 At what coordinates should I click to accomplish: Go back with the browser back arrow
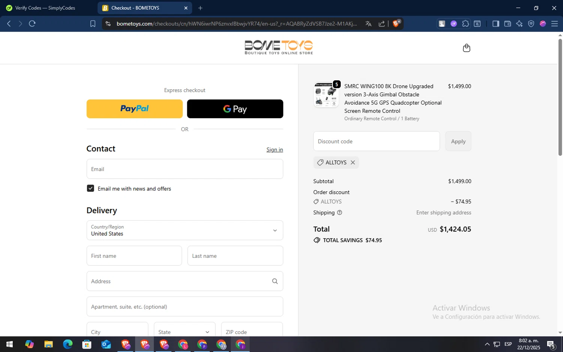(x=9, y=24)
